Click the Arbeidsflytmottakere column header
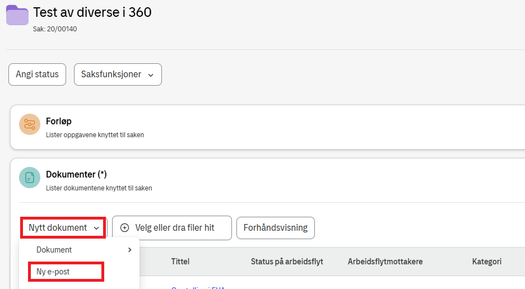The height and width of the screenshot is (289, 525). coord(385,262)
